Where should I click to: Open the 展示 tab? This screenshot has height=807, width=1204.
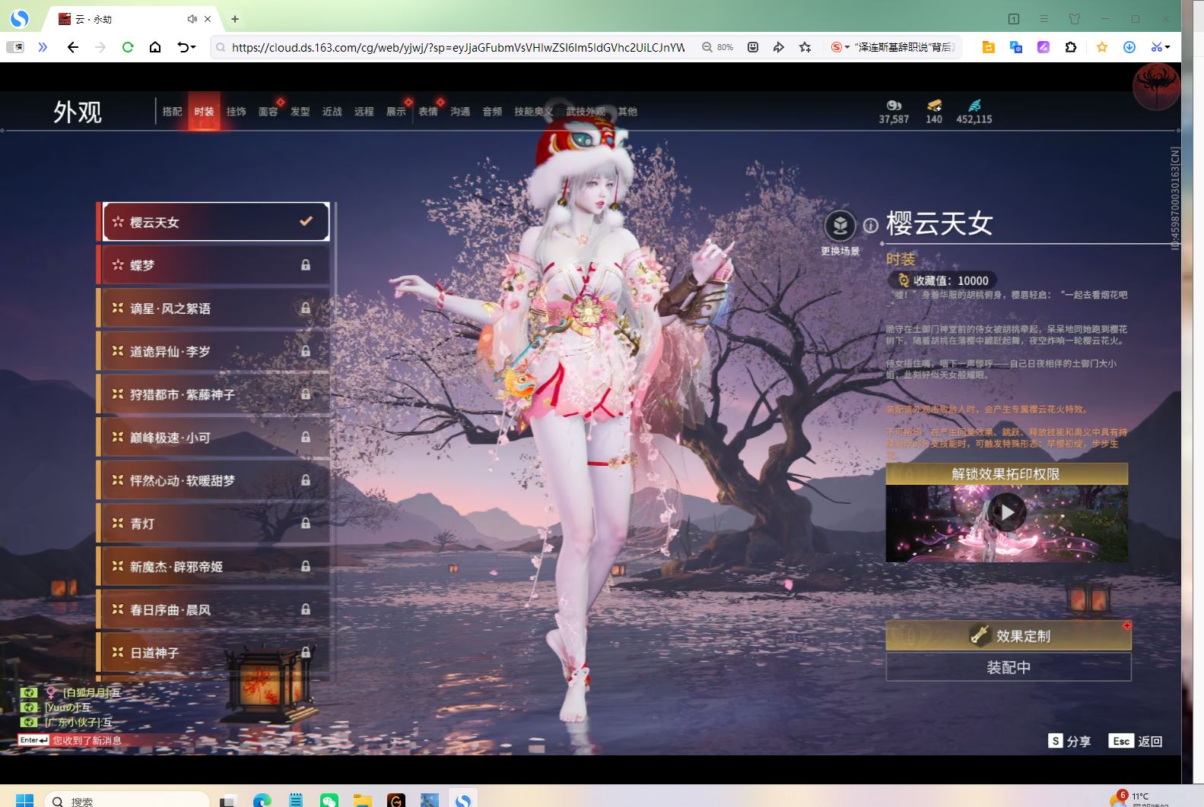coord(396,112)
